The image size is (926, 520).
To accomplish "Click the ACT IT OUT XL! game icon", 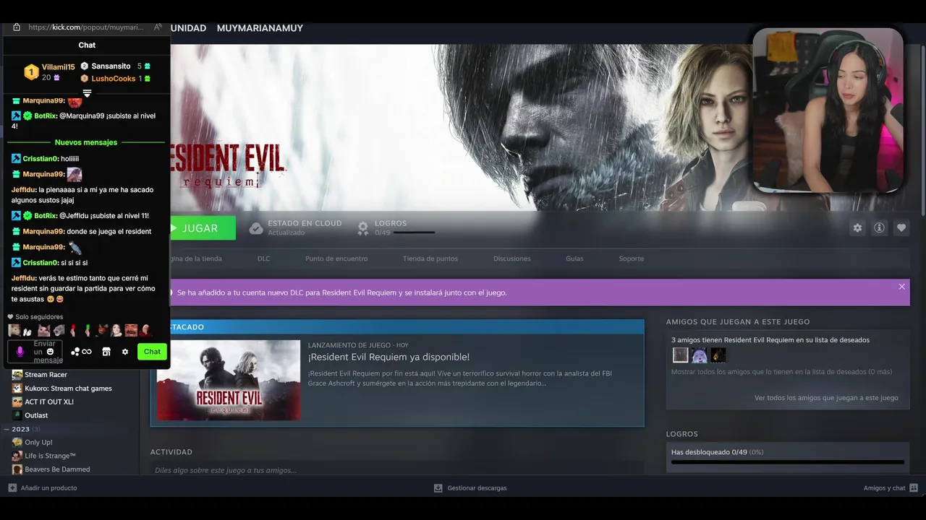I will point(17,402).
